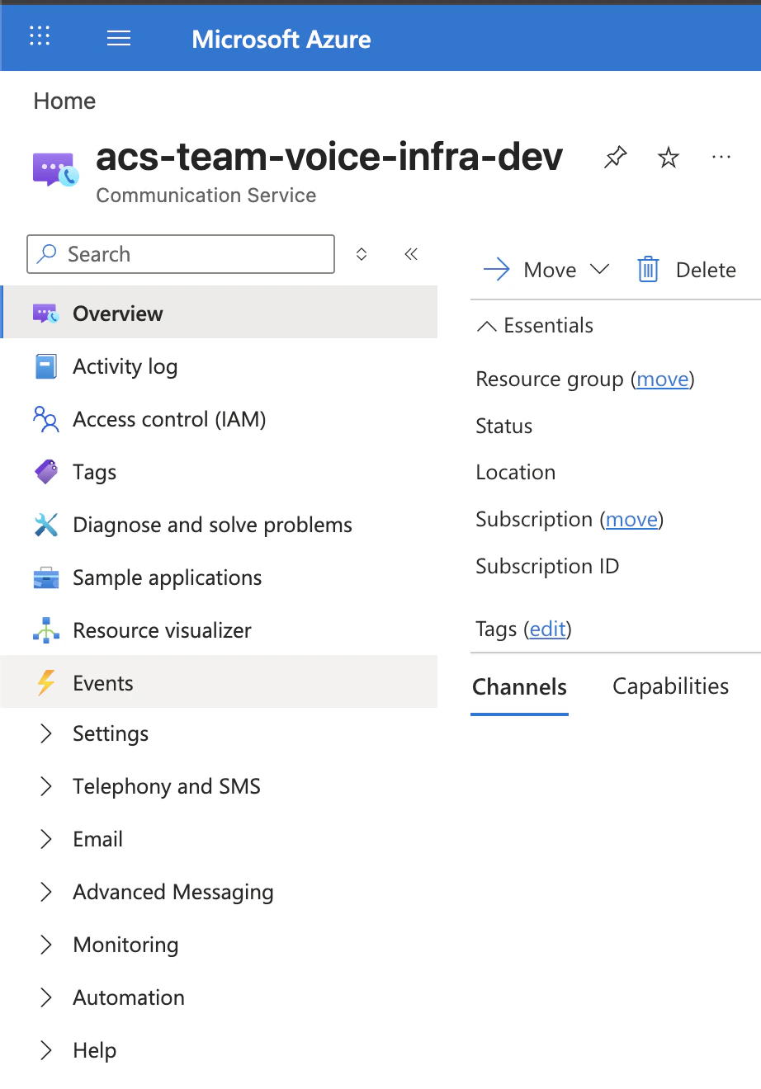Expand Telephony and SMS section
This screenshot has width=761, height=1089.
(x=46, y=786)
